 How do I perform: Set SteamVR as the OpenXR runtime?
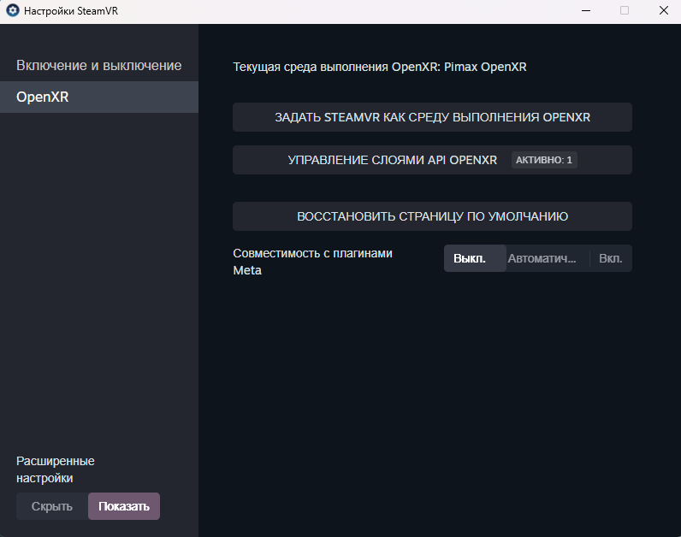(432, 117)
